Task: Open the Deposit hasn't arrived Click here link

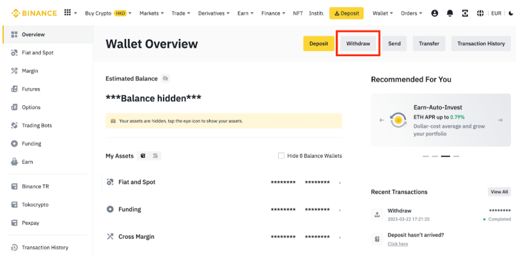Action: point(397,244)
